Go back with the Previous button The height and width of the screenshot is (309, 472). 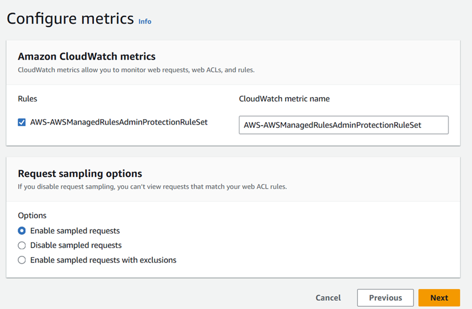coord(385,298)
